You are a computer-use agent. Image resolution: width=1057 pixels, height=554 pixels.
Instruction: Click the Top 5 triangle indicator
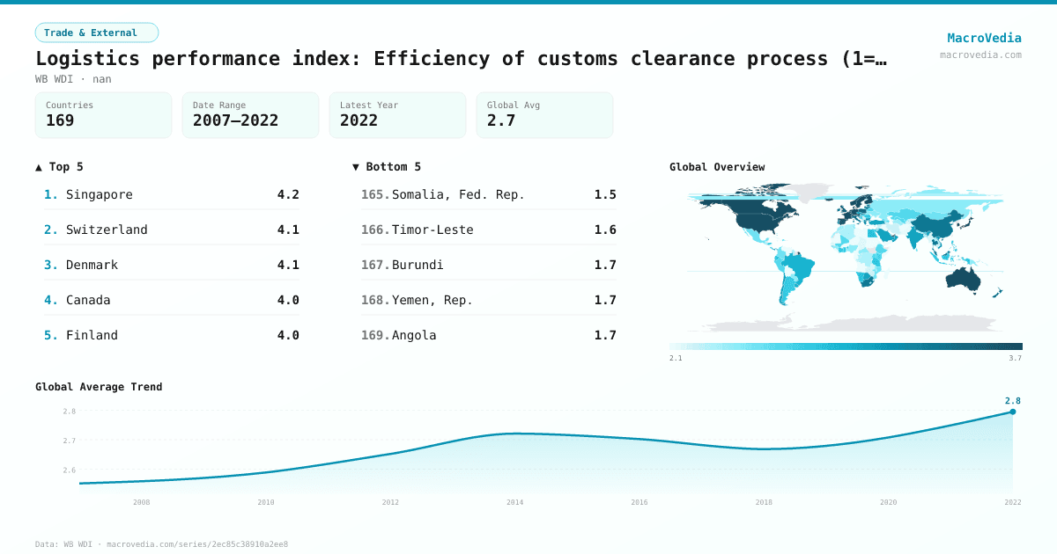pos(37,166)
